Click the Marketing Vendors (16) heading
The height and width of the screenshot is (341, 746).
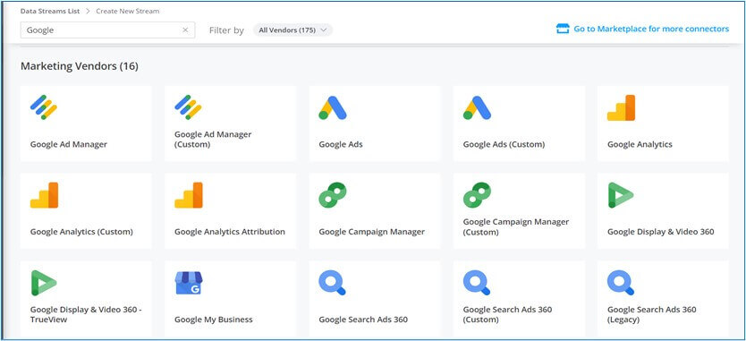(80, 66)
